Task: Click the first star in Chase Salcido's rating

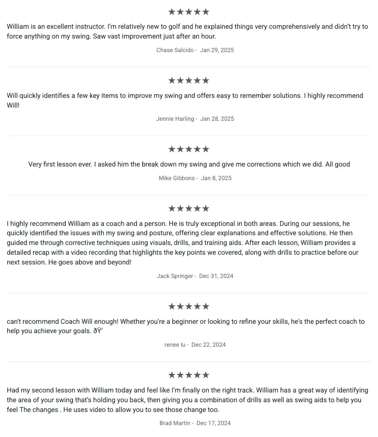Action: (172, 12)
